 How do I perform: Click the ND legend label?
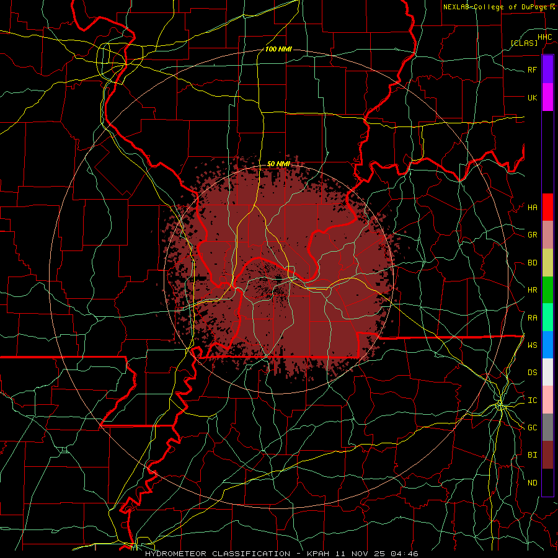pyautogui.click(x=532, y=483)
